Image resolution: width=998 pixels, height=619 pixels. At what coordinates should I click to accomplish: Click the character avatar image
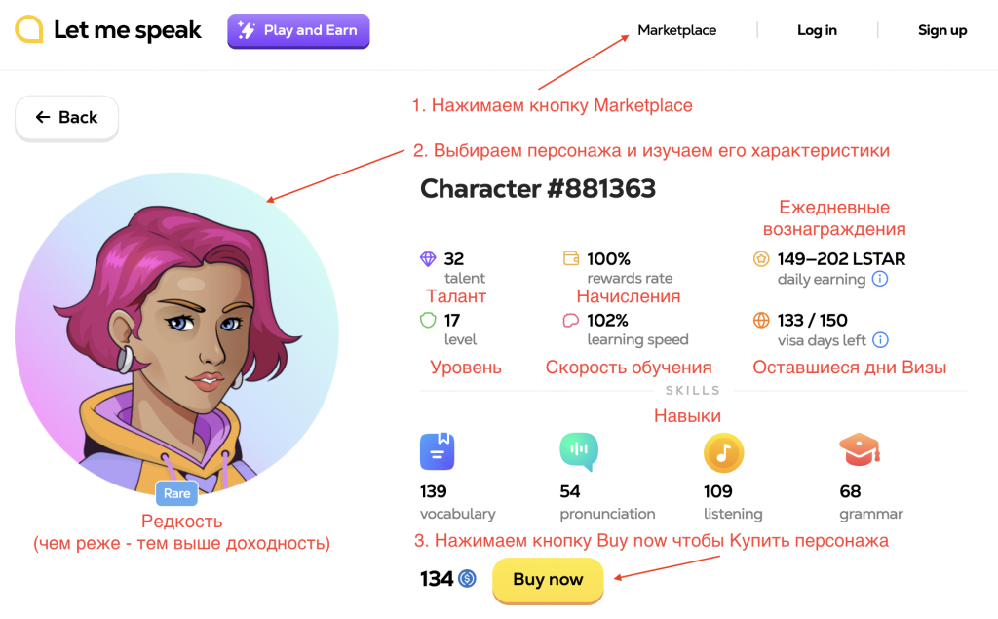177,334
